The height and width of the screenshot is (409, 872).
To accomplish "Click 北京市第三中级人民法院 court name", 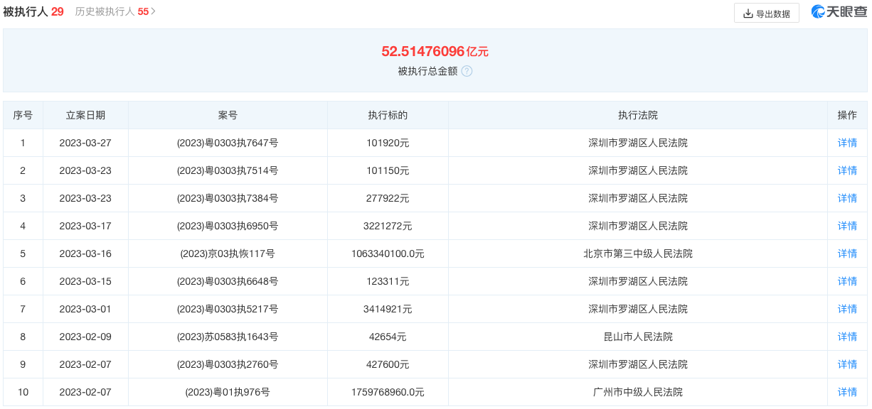I will tap(637, 253).
